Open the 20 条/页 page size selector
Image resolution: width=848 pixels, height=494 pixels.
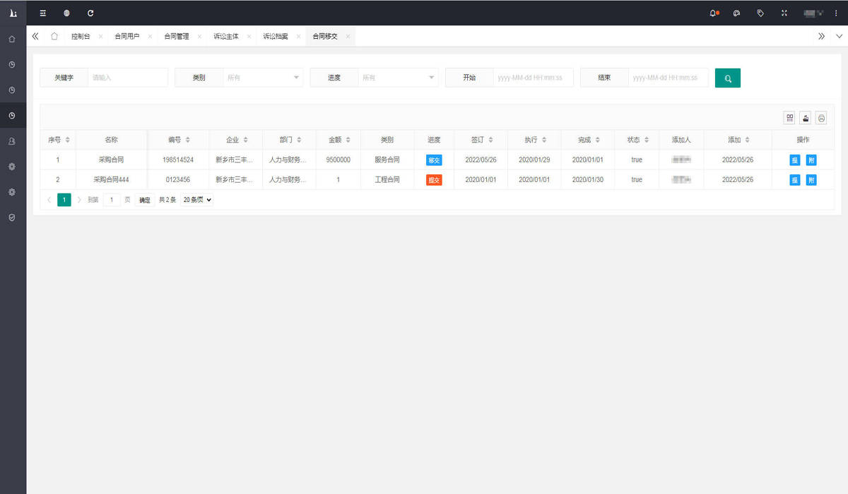tap(196, 200)
